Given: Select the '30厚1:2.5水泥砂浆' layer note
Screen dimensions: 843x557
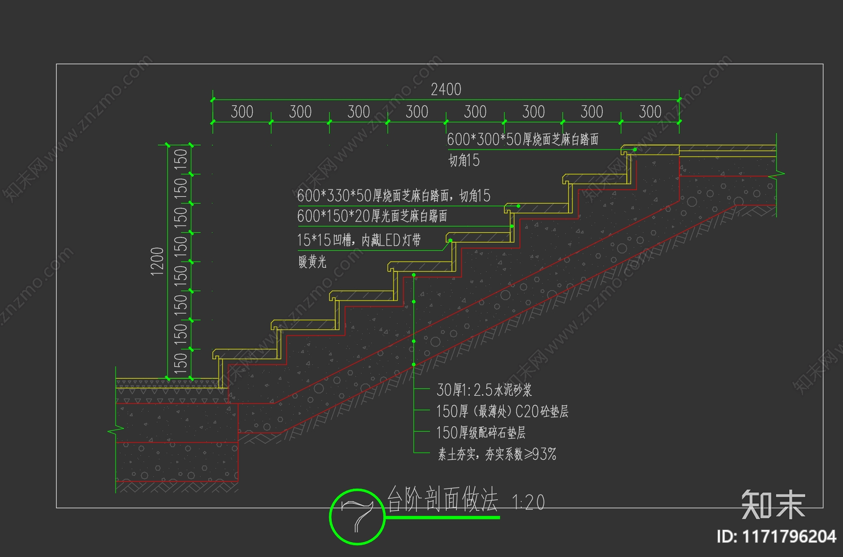Looking at the screenshot, I should coord(484,390).
